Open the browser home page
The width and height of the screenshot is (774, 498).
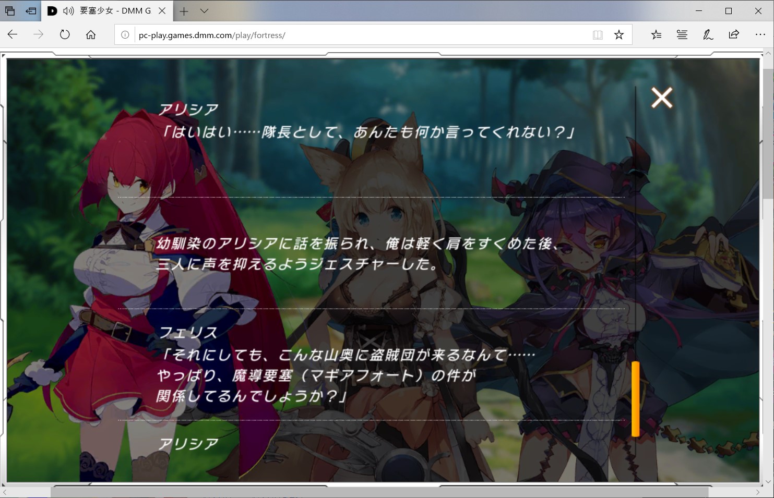click(91, 35)
